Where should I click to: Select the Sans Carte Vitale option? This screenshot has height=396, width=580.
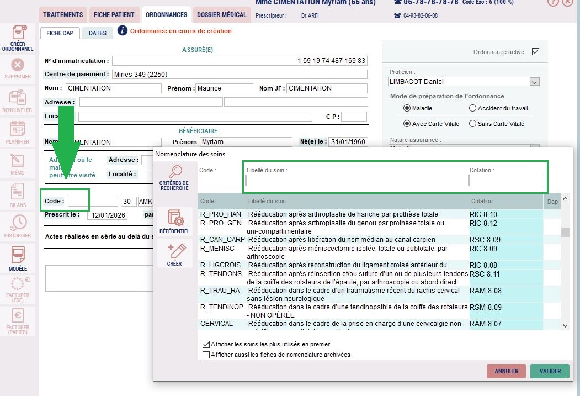point(472,124)
